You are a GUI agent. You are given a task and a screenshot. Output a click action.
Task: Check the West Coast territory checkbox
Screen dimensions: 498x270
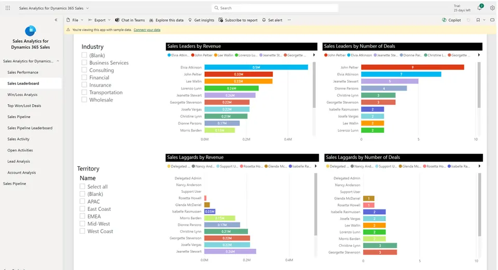pyautogui.click(x=82, y=231)
